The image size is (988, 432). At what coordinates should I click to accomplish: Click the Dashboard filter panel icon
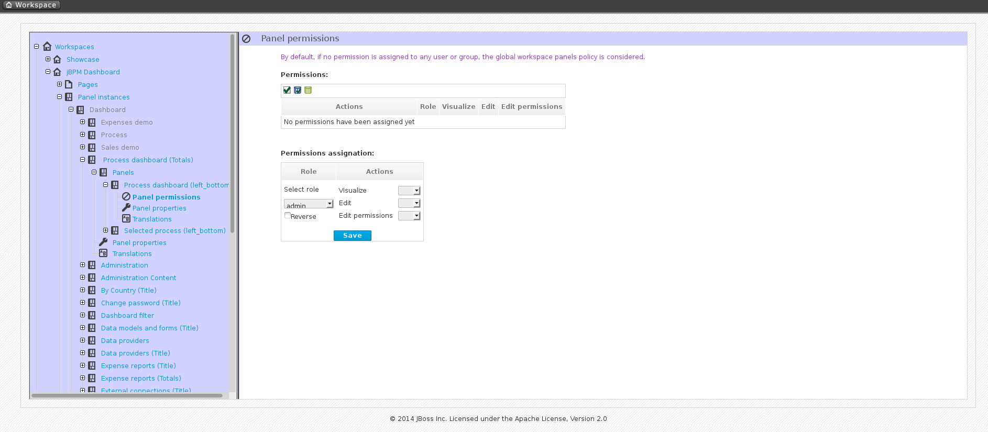point(92,315)
